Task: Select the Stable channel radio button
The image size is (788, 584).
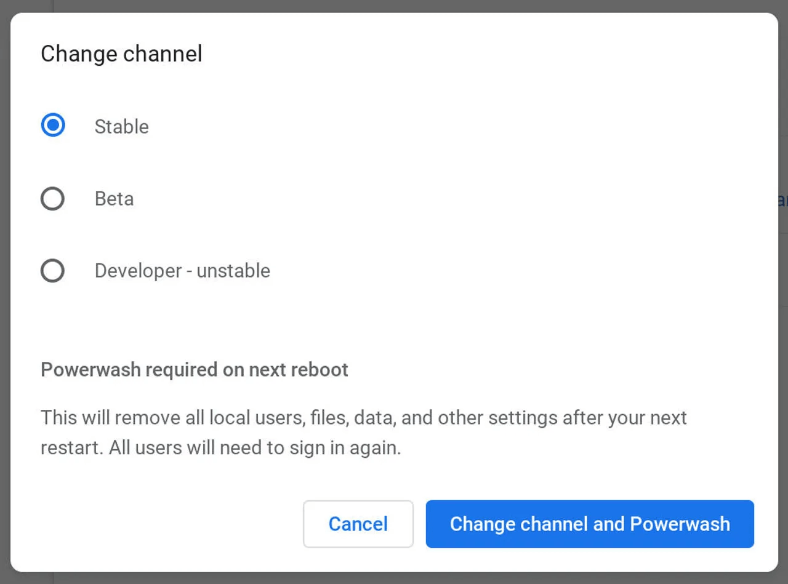Action: [53, 126]
